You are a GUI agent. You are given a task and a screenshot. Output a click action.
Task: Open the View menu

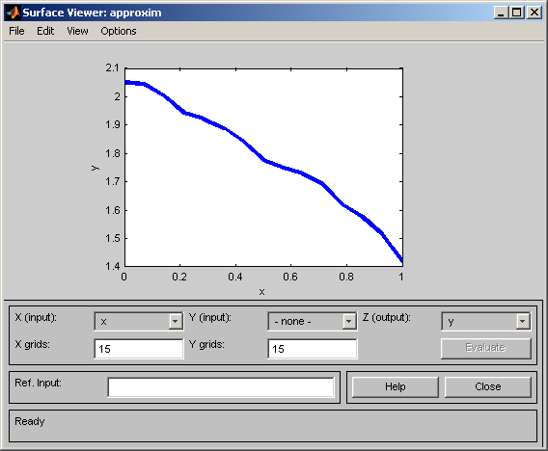pos(77,31)
